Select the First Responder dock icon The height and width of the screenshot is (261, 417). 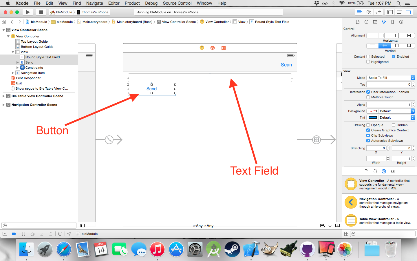point(213,48)
